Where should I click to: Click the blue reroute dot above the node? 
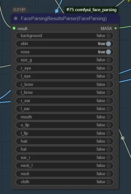pos(57,11)
